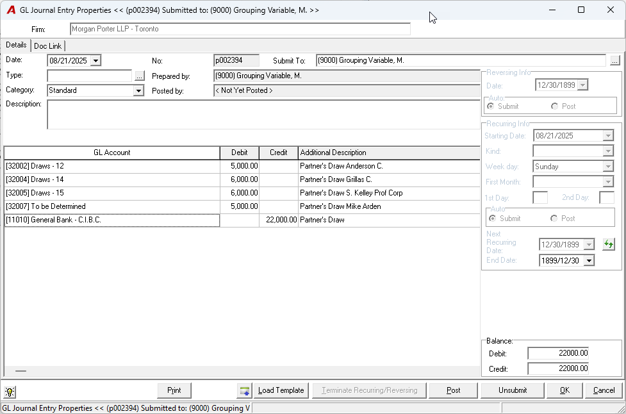626x414 pixels.
Task: Click the Unsubmit button
Action: pyautogui.click(x=513, y=390)
